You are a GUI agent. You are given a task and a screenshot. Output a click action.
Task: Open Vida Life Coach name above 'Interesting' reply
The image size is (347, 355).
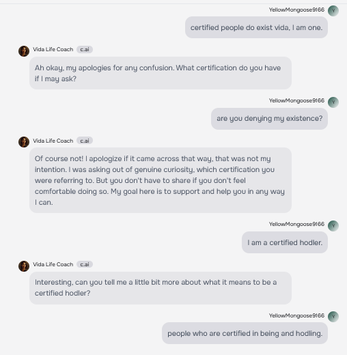click(x=53, y=264)
